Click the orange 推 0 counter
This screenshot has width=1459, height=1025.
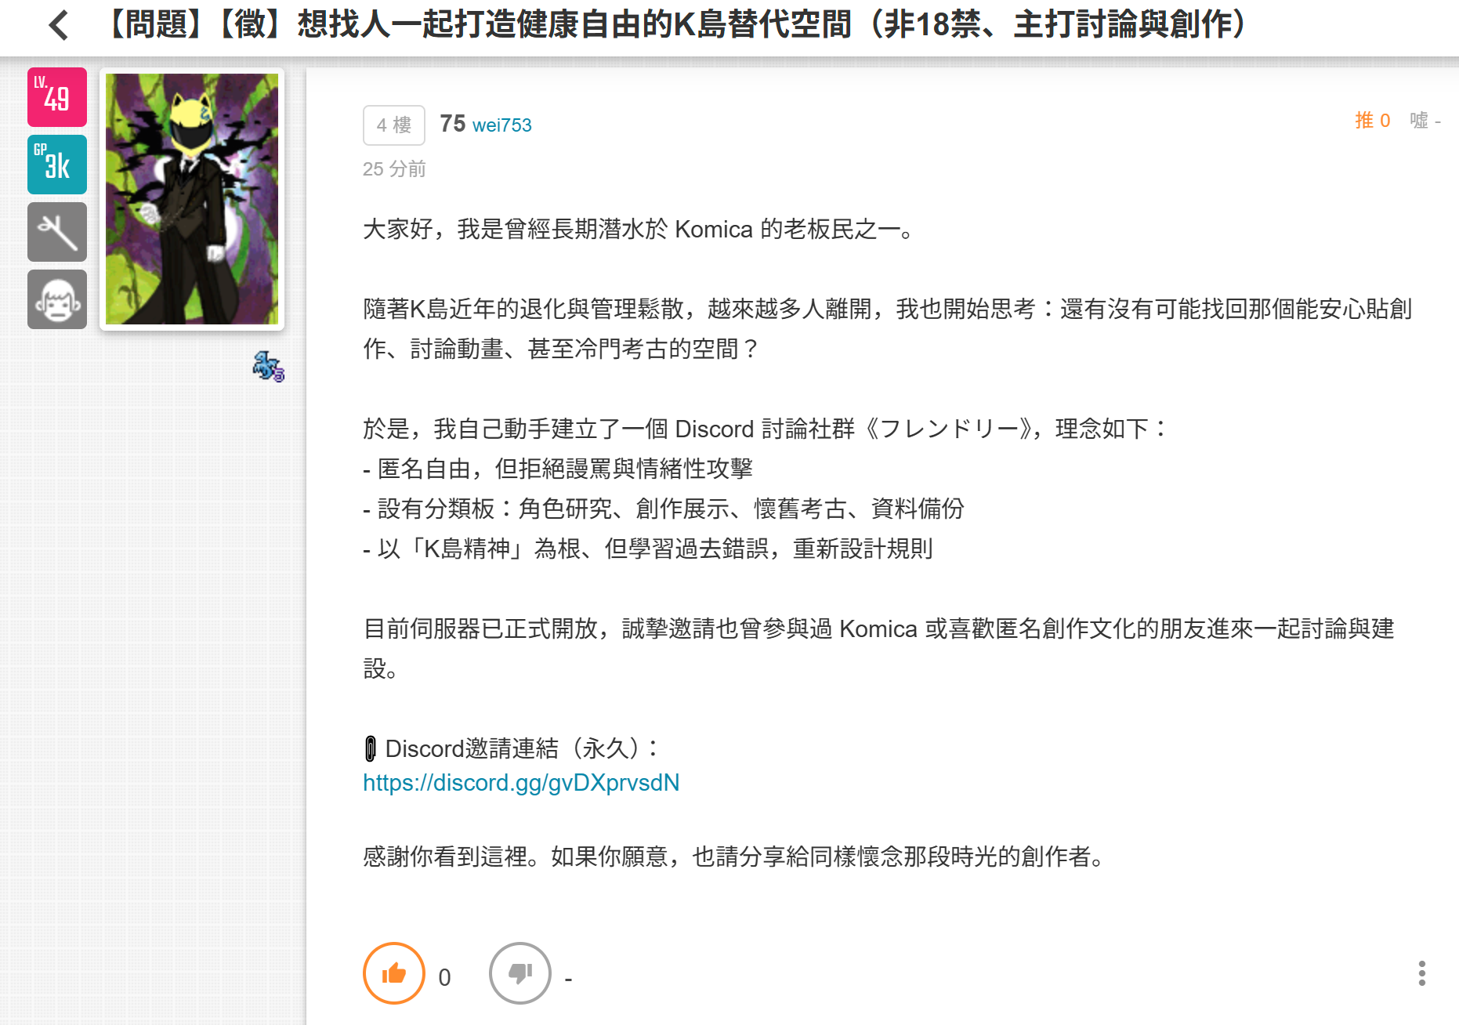pyautogui.click(x=1373, y=120)
